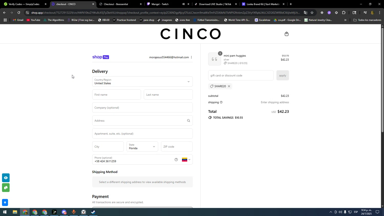384x216 pixels.
Task: Reload the page with refresh button
Action: pos(19,13)
